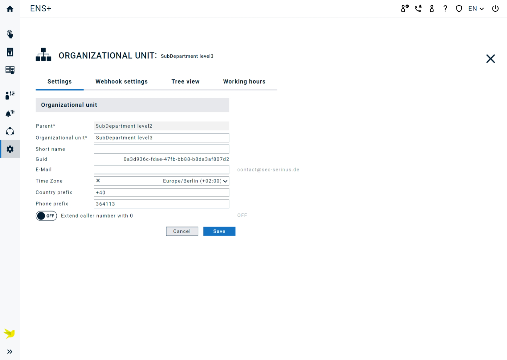Open the user profile icon in the header

click(x=432, y=8)
